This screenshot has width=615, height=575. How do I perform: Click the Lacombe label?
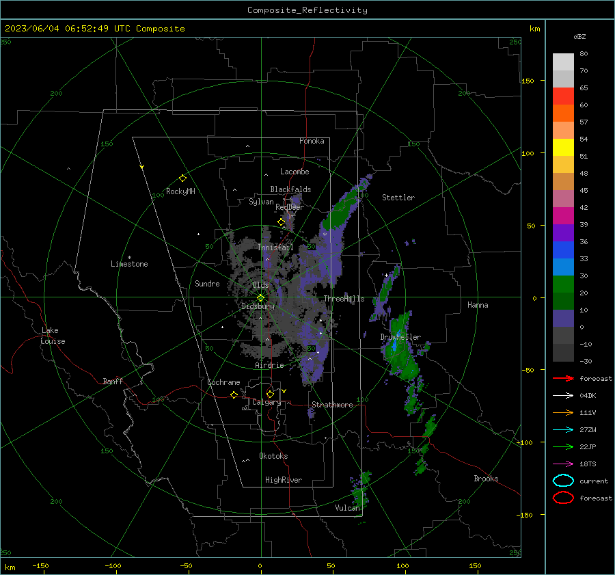(295, 172)
